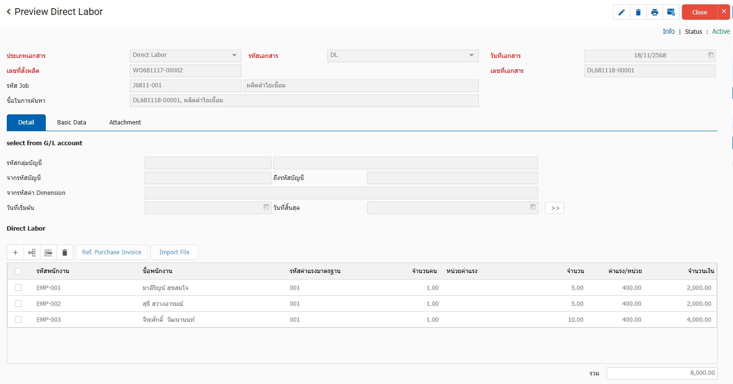This screenshot has width=733, height=384.
Task: Click the Import File button
Action: [174, 252]
